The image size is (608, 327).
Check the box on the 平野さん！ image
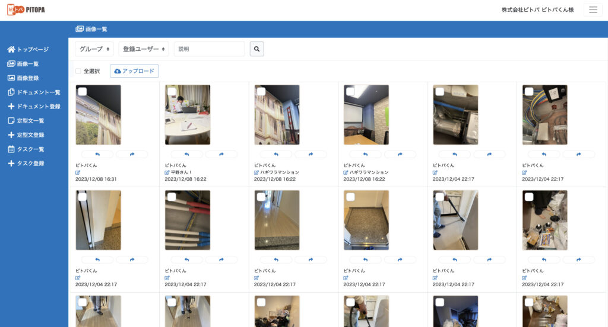172,91
